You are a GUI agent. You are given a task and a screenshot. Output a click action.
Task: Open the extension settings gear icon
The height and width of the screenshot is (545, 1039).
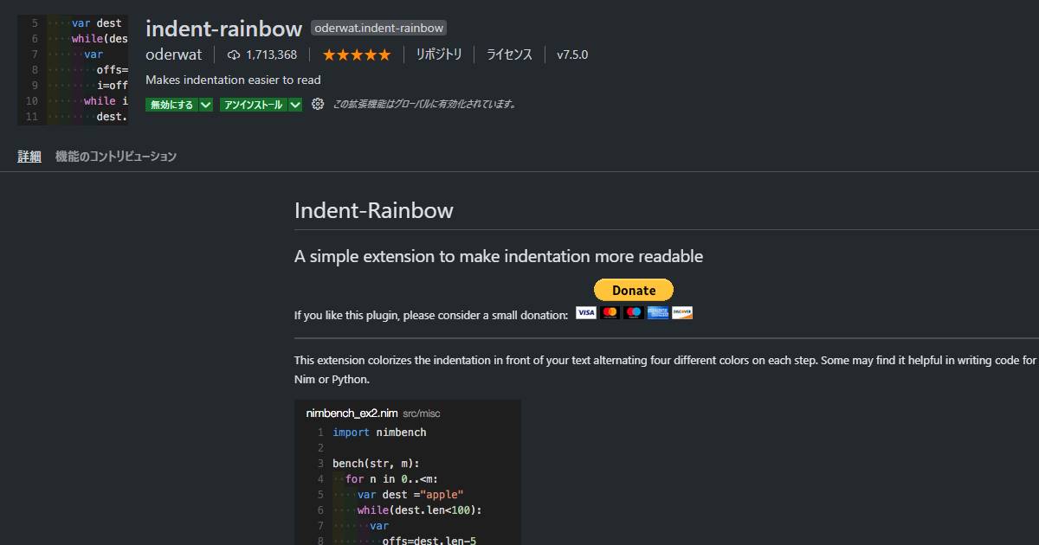point(318,104)
